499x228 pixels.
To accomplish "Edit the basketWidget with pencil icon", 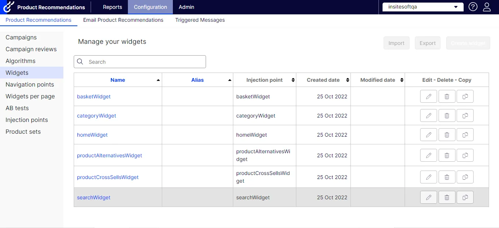I will coord(429,97).
